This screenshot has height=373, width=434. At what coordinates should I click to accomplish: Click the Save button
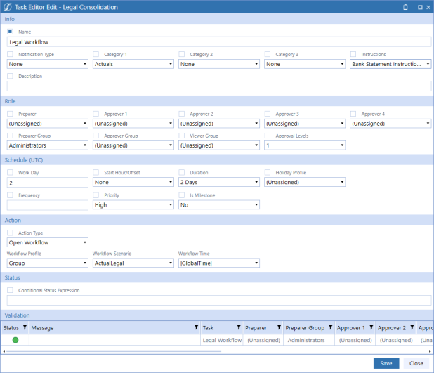coord(386,363)
